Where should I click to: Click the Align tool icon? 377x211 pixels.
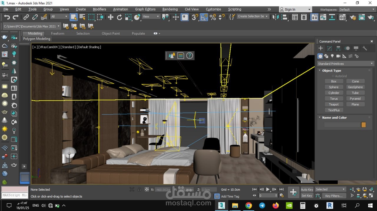(285, 17)
